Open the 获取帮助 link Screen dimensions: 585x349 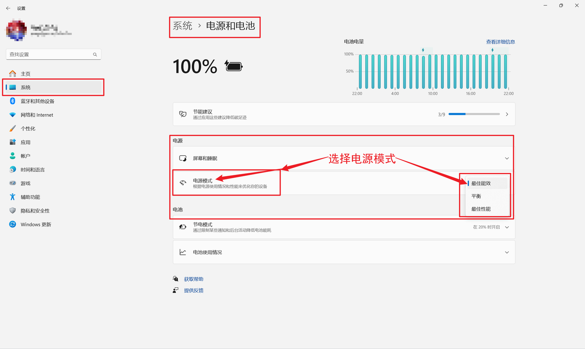pyautogui.click(x=193, y=279)
